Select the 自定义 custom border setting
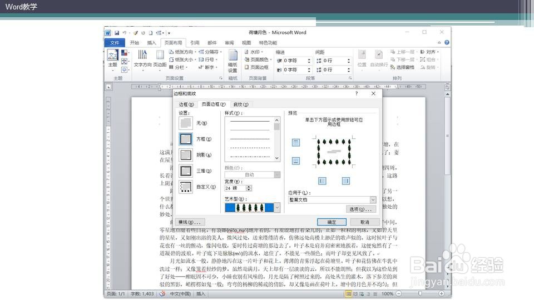534x300 pixels. (186, 187)
